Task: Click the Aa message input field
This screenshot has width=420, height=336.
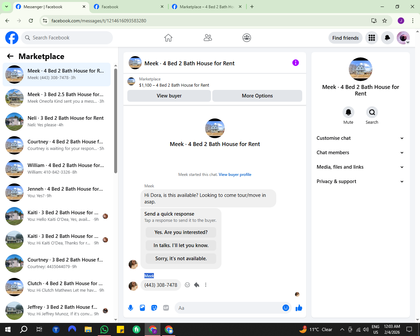Action: [228, 308]
